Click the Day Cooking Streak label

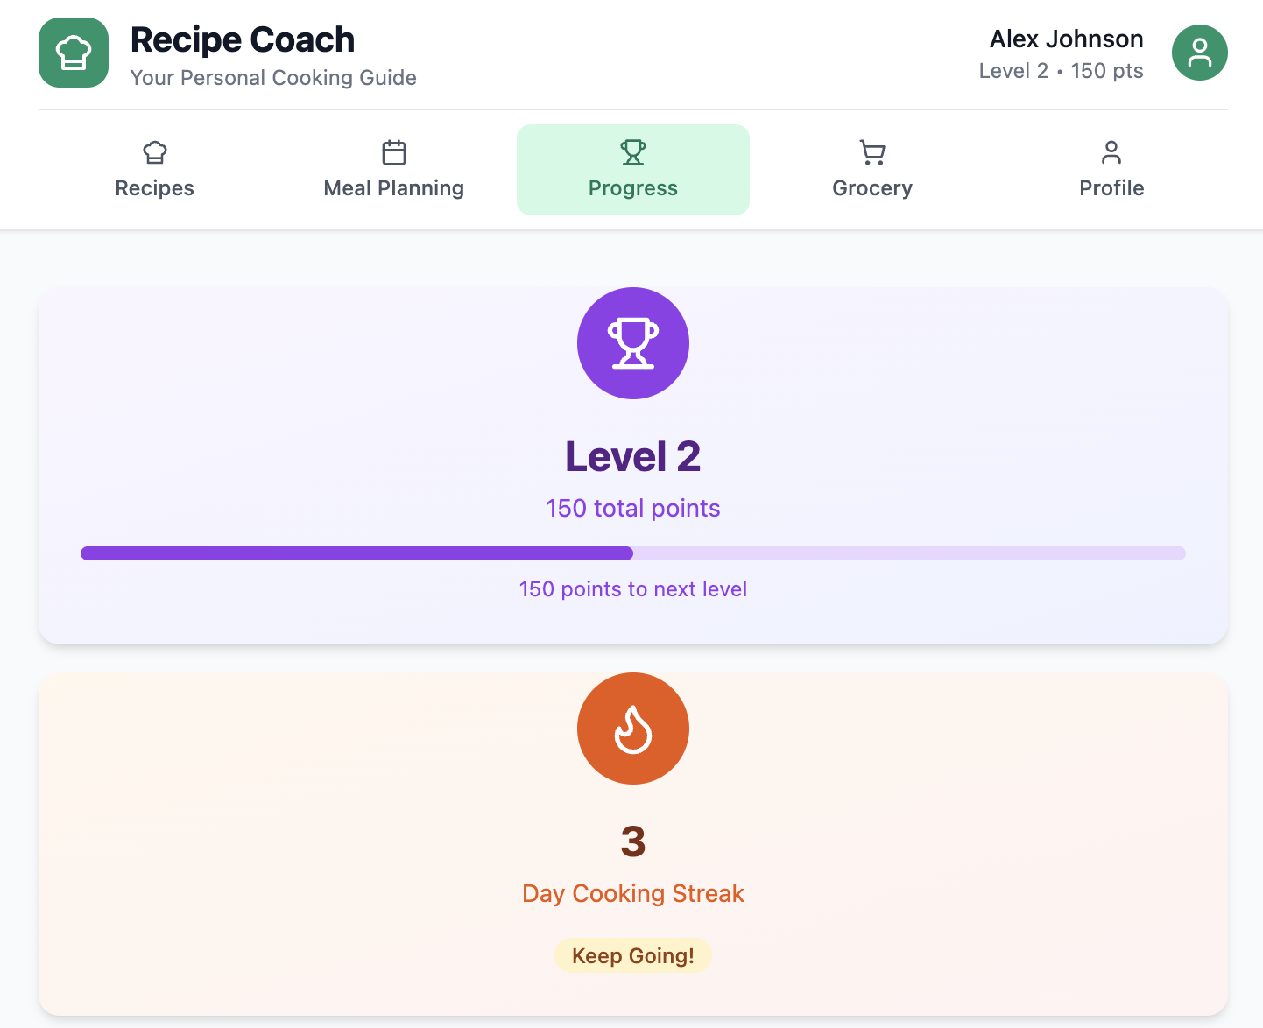[633, 893]
